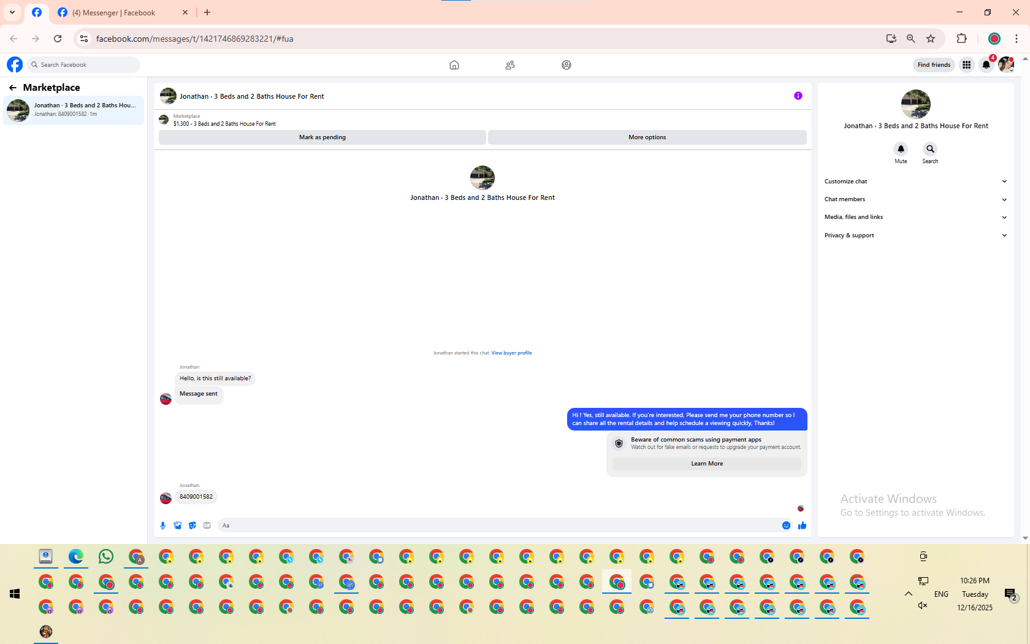Image resolution: width=1030 pixels, height=644 pixels.
Task: Open a new browser tab
Action: [x=207, y=12]
